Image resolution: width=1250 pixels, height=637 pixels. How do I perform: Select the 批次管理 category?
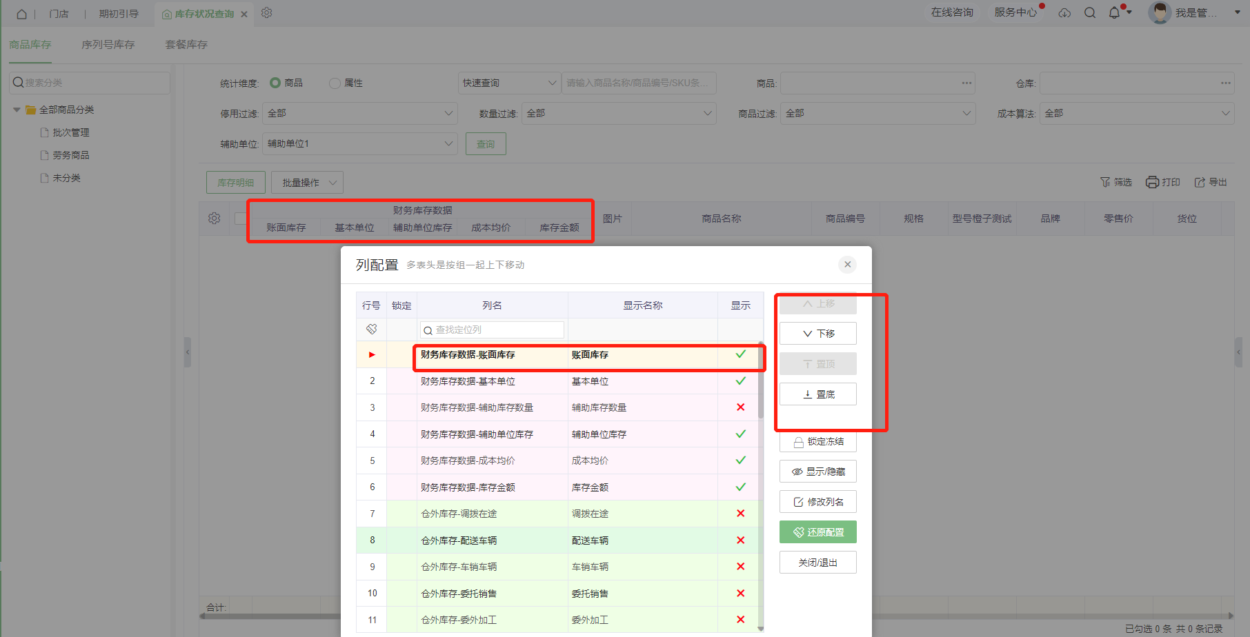[x=71, y=132]
